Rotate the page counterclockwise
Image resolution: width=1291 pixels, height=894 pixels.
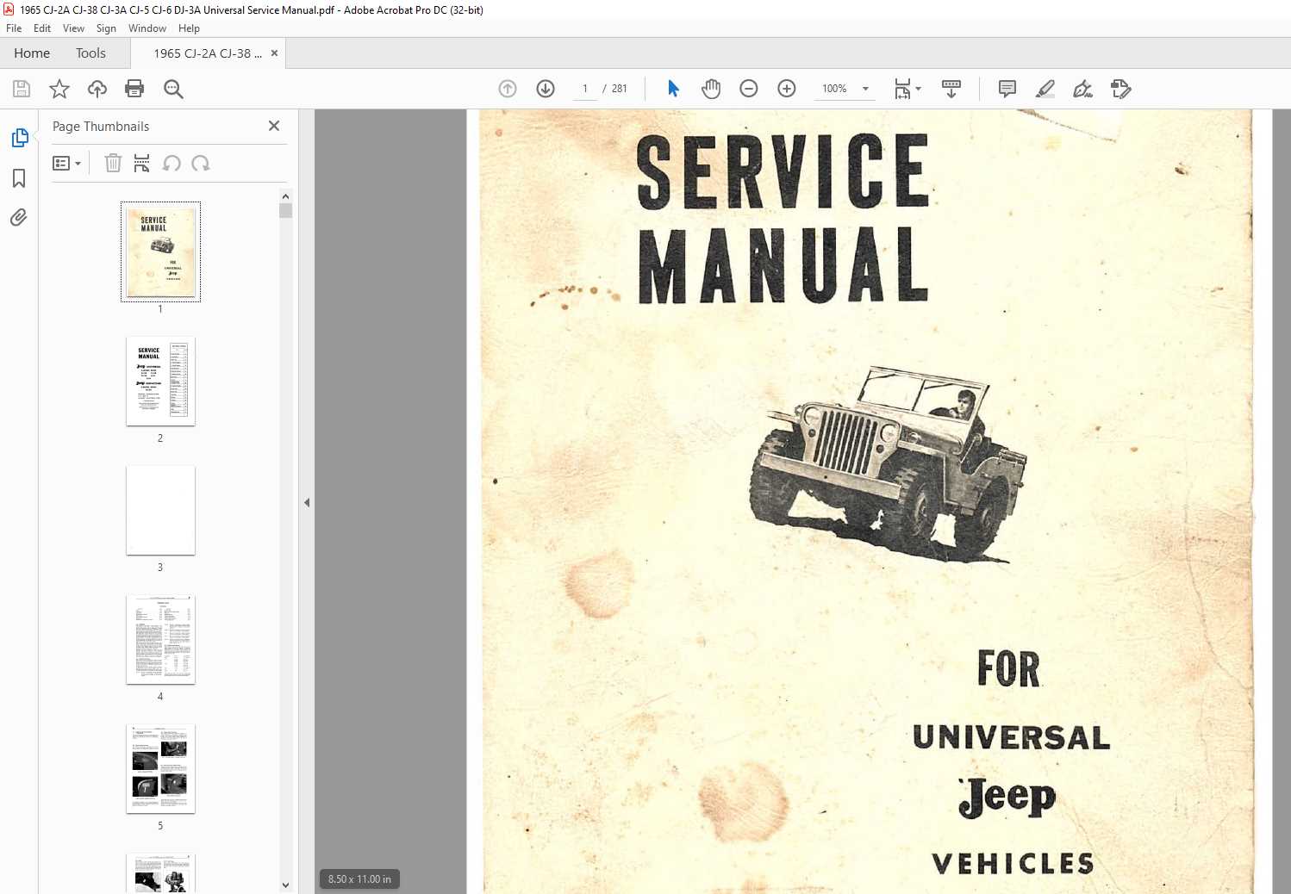click(172, 163)
